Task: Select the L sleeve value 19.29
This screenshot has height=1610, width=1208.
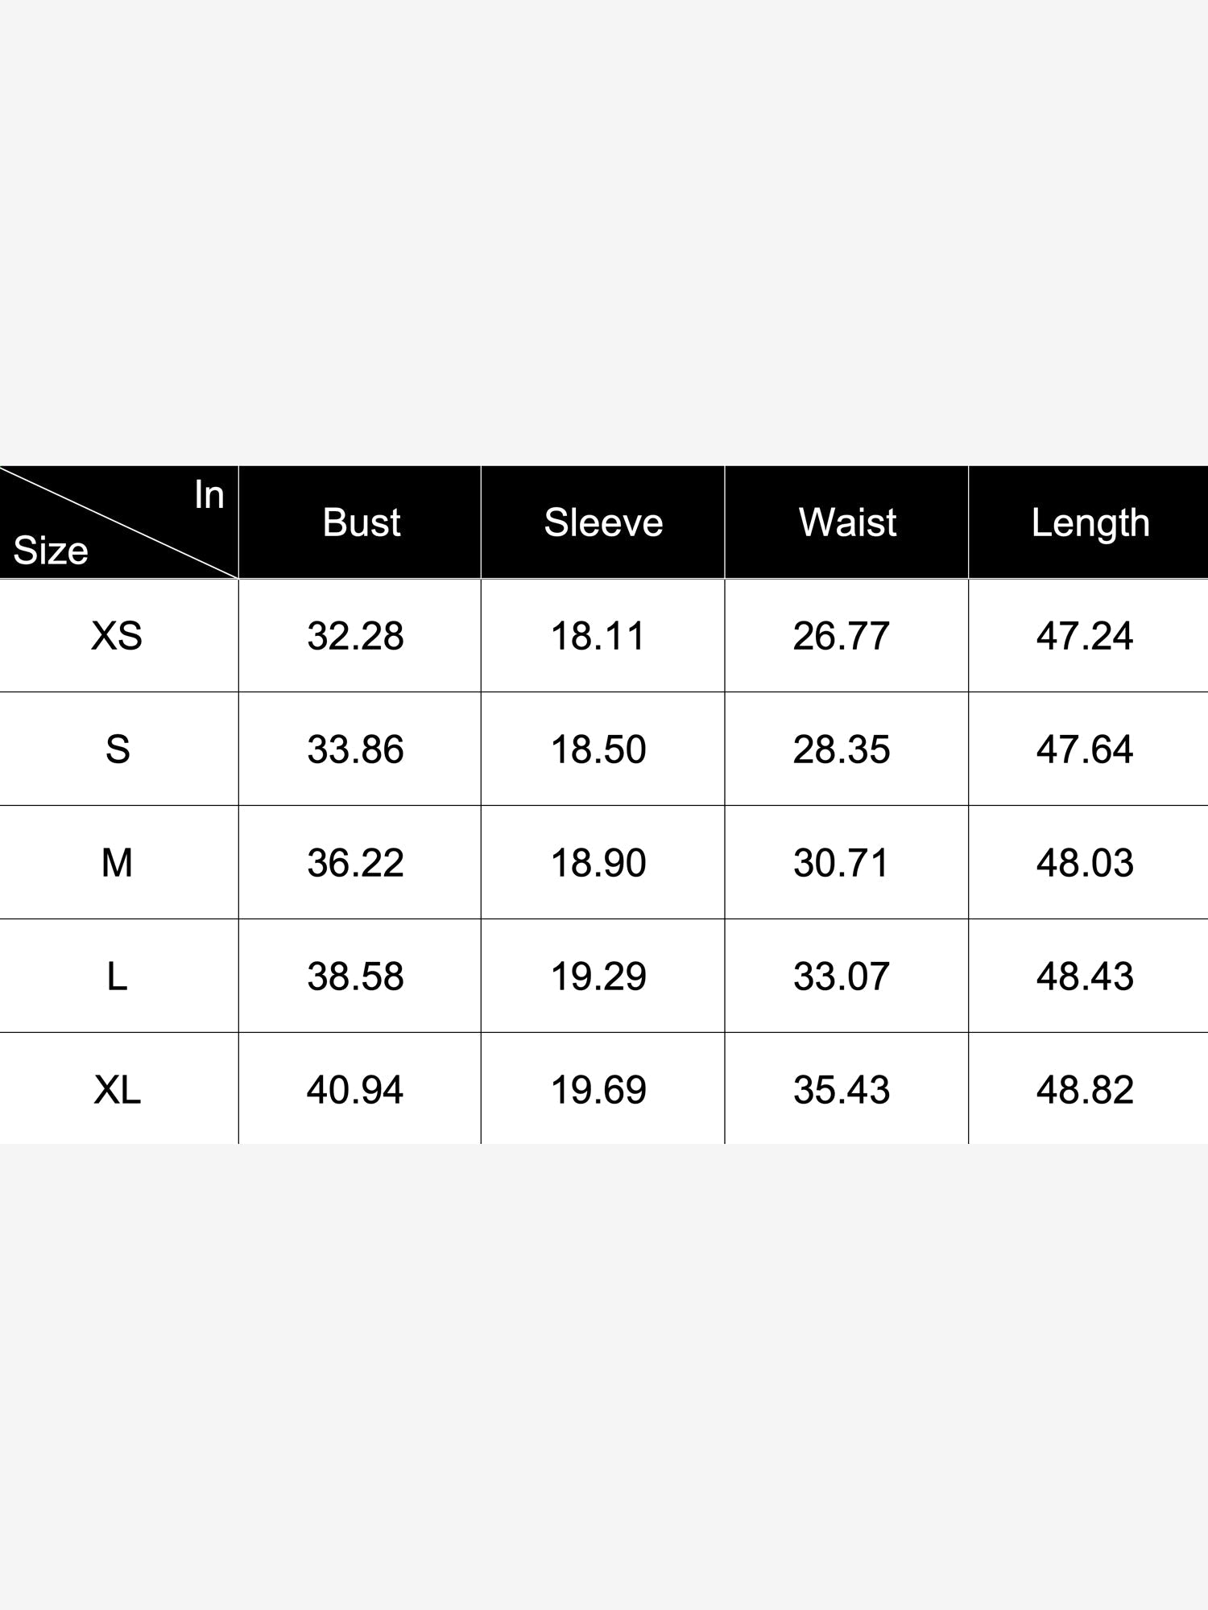Action: tap(598, 976)
